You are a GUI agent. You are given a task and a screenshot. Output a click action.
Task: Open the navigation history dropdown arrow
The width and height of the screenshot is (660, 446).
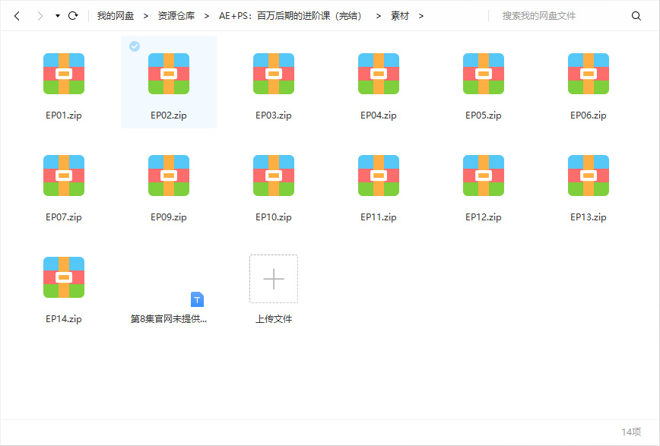pos(58,16)
